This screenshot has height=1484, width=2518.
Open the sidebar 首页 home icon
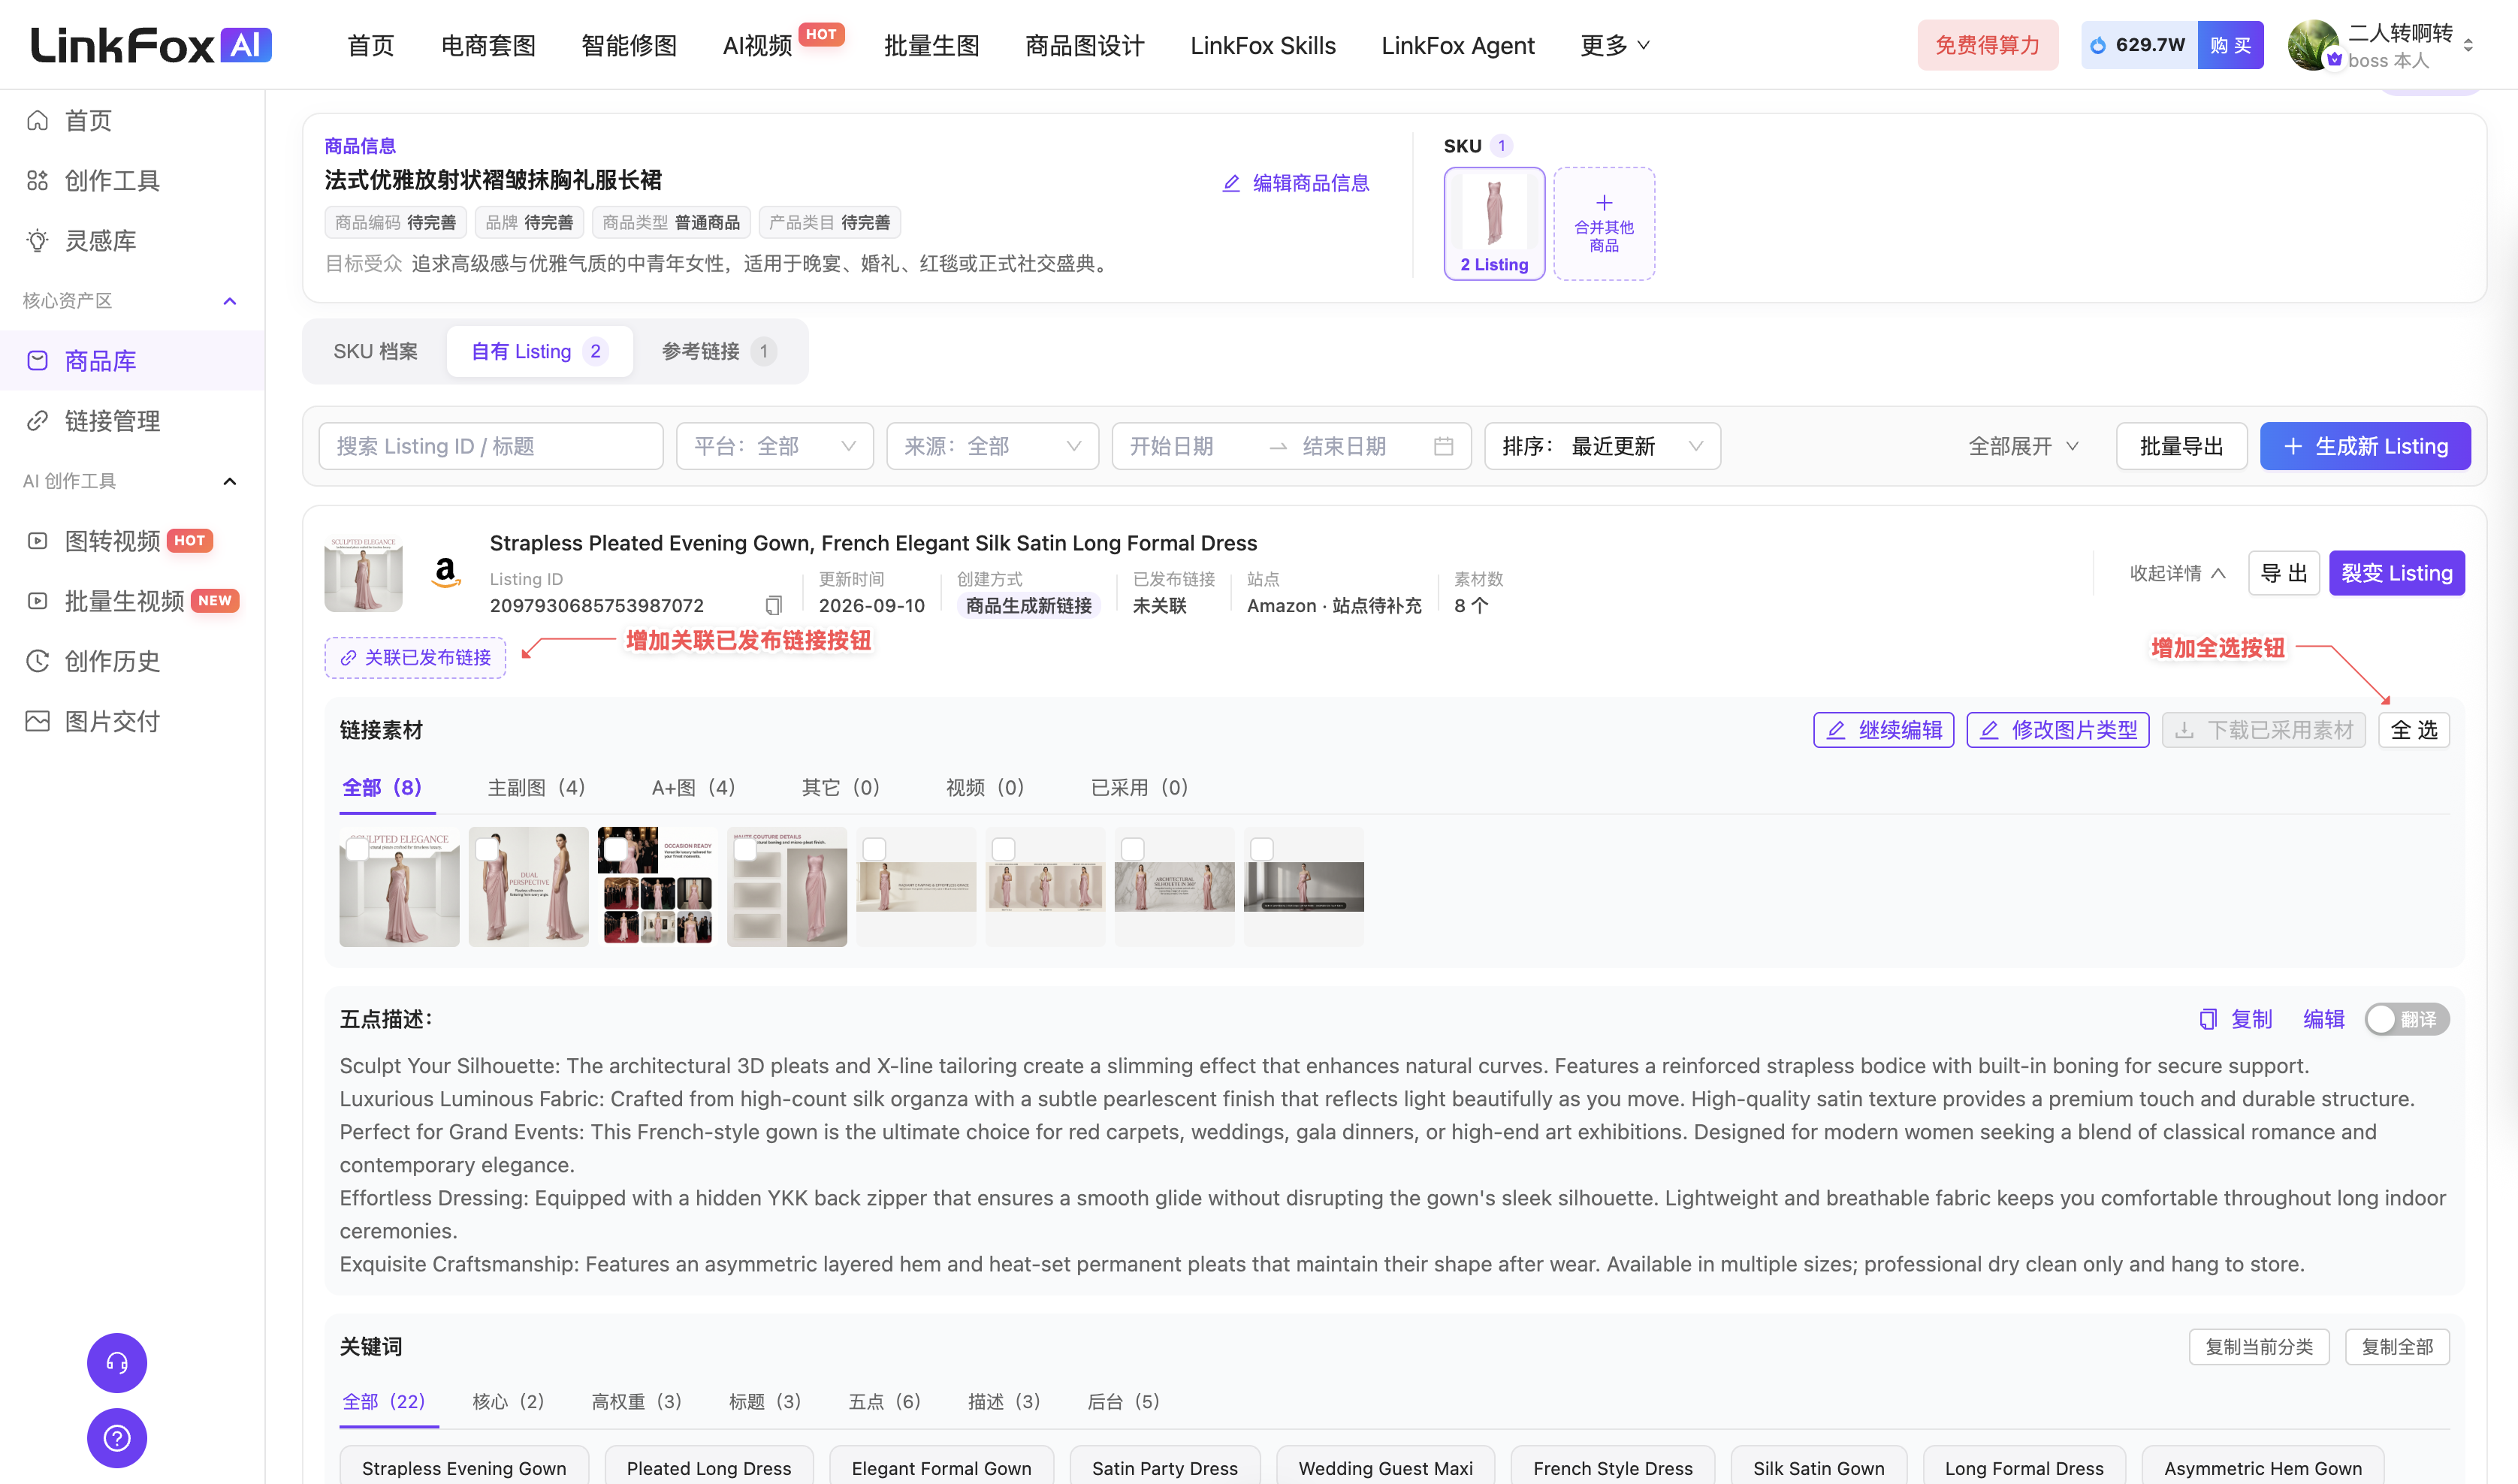[x=37, y=120]
